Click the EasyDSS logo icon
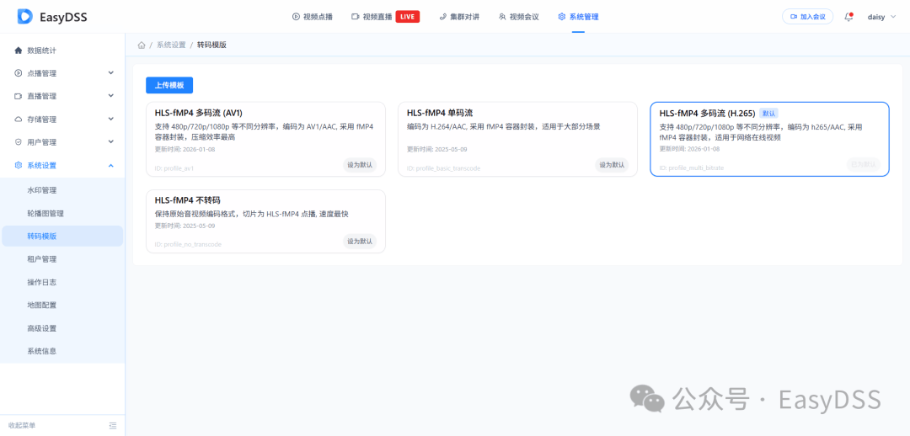This screenshot has width=910, height=436. pos(24,17)
